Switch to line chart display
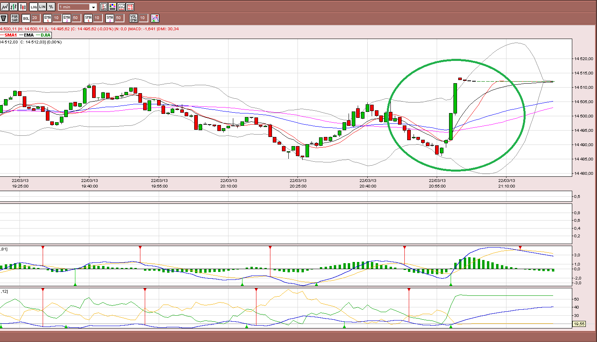 click(4, 7)
